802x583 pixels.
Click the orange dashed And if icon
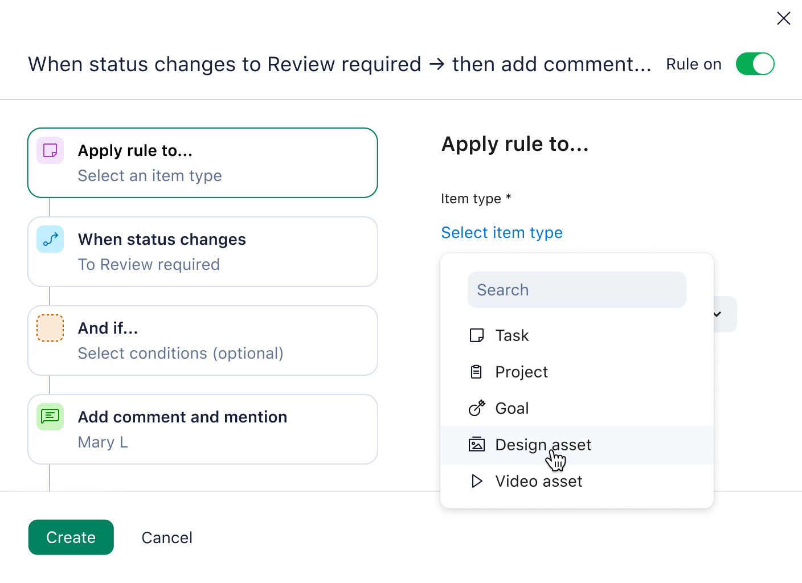[50, 328]
